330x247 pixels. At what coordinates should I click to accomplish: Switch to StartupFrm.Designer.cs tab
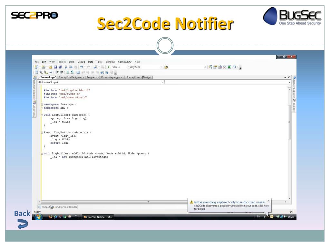[x=71, y=77]
